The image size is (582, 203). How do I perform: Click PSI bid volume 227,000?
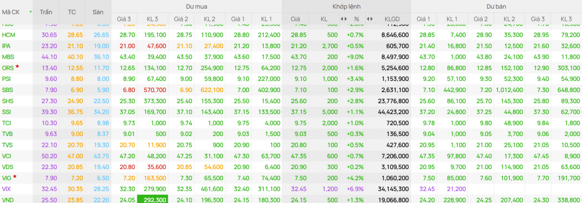(x=269, y=78)
